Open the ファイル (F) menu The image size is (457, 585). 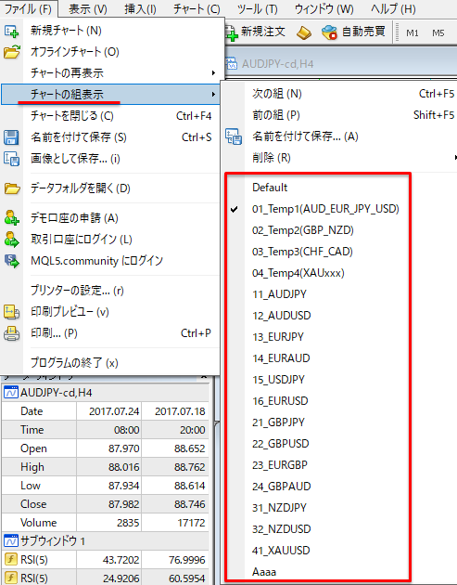click(x=29, y=8)
